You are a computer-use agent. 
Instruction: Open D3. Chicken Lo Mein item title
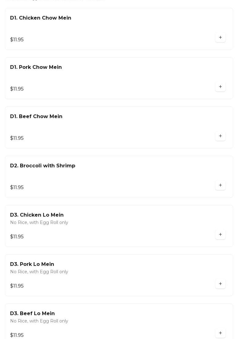click(x=37, y=215)
